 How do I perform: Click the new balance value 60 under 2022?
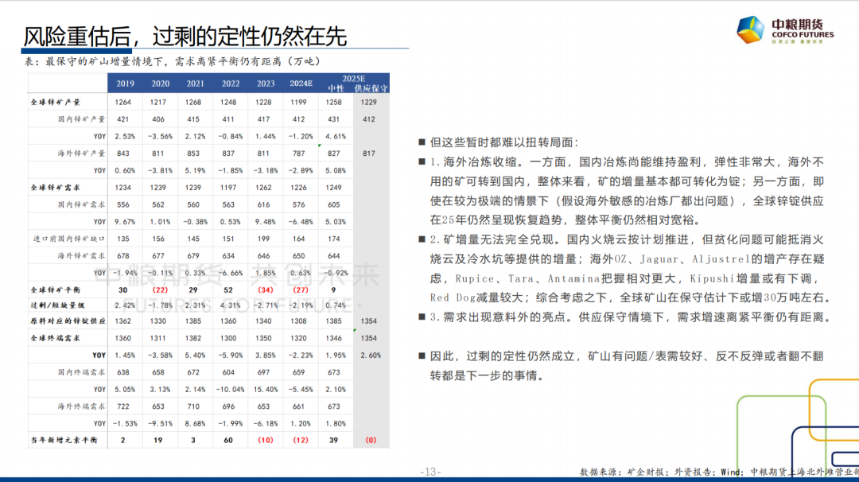click(x=228, y=440)
